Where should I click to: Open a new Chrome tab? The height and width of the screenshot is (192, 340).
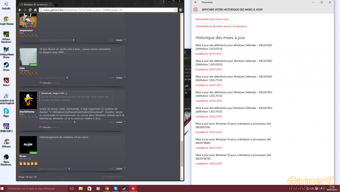pyautogui.click(x=56, y=5)
